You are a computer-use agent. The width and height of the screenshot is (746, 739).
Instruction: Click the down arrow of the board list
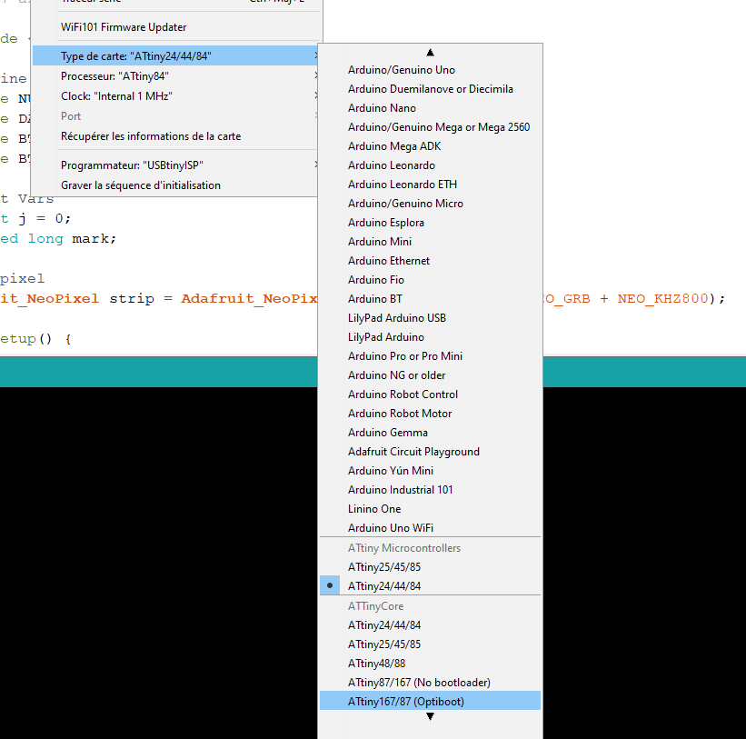(430, 716)
